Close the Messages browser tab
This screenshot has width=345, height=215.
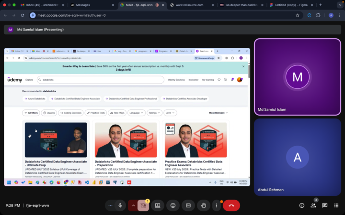point(113,5)
